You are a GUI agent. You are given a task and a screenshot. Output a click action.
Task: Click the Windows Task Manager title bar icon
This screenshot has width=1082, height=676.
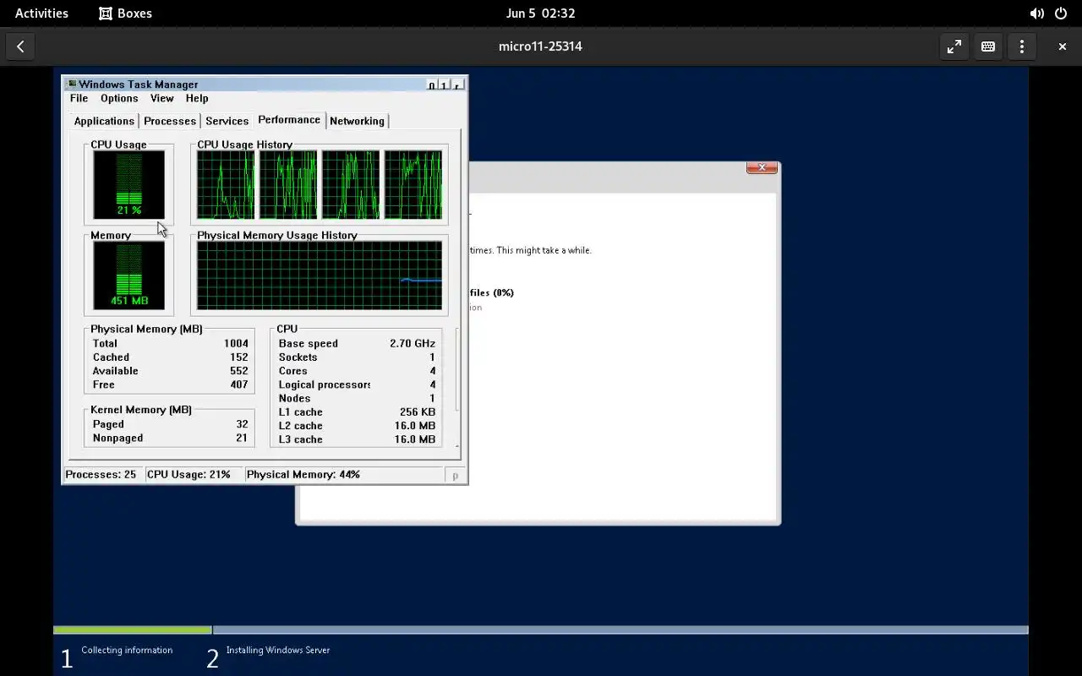72,84
